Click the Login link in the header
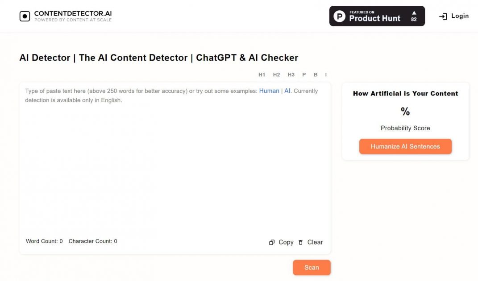The height and width of the screenshot is (281, 478). coord(460,16)
